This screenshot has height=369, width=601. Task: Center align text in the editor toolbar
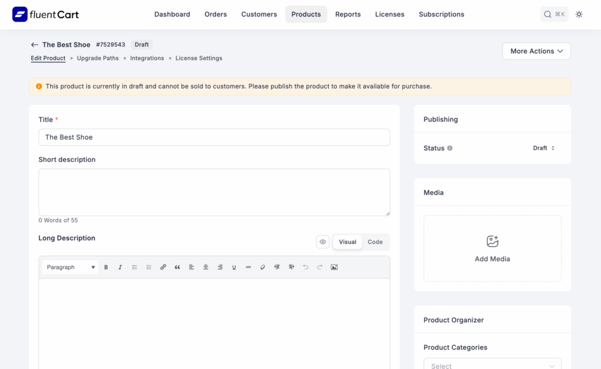click(x=205, y=268)
